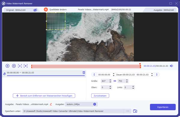Mute audio using the speaker icon
180x117 pixels.
172,66
